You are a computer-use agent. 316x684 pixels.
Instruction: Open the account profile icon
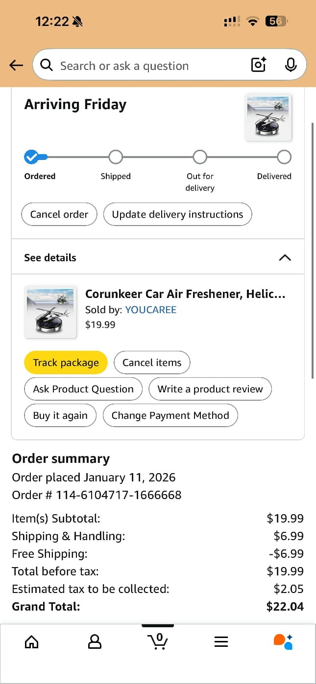tap(95, 641)
